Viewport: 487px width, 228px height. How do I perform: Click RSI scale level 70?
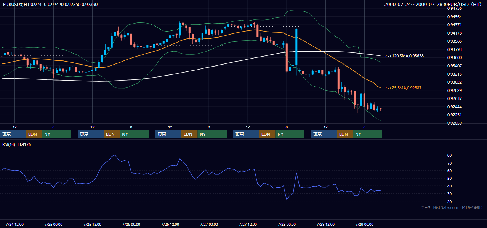449,163
